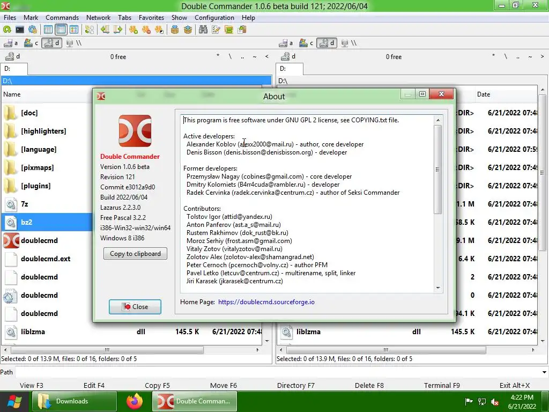Screen dimensions: 549x412
Task: Select drive a in right drive bar
Action: 286,43
